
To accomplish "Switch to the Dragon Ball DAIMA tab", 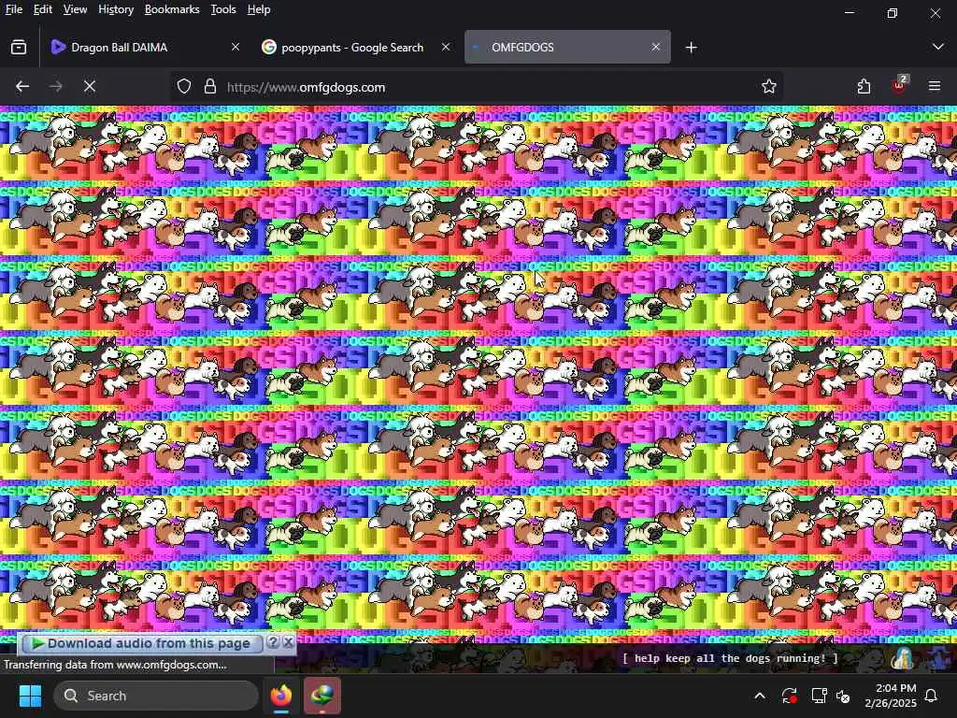I will click(145, 47).
